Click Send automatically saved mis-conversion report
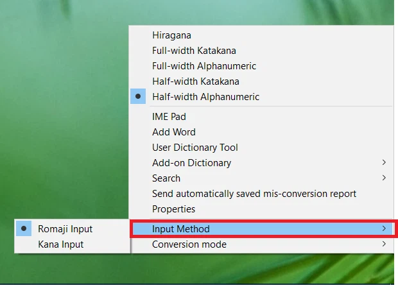This screenshot has width=398, height=290. [x=254, y=194]
